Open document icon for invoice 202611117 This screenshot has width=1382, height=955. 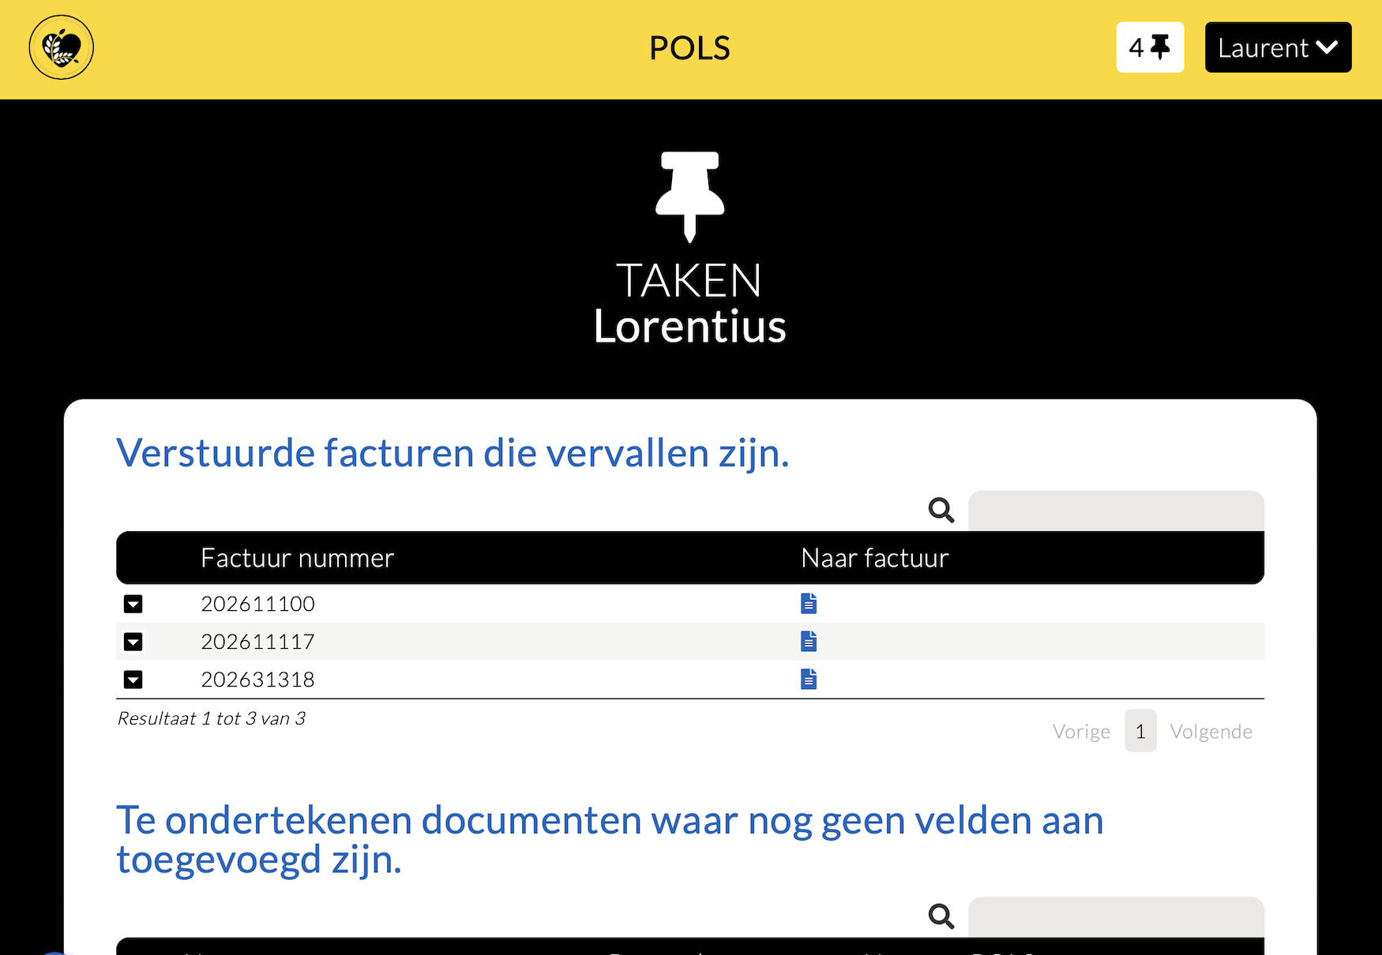(809, 642)
